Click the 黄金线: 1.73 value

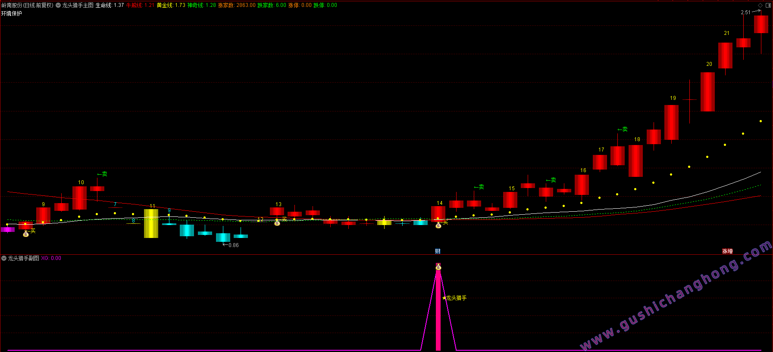(171, 5)
